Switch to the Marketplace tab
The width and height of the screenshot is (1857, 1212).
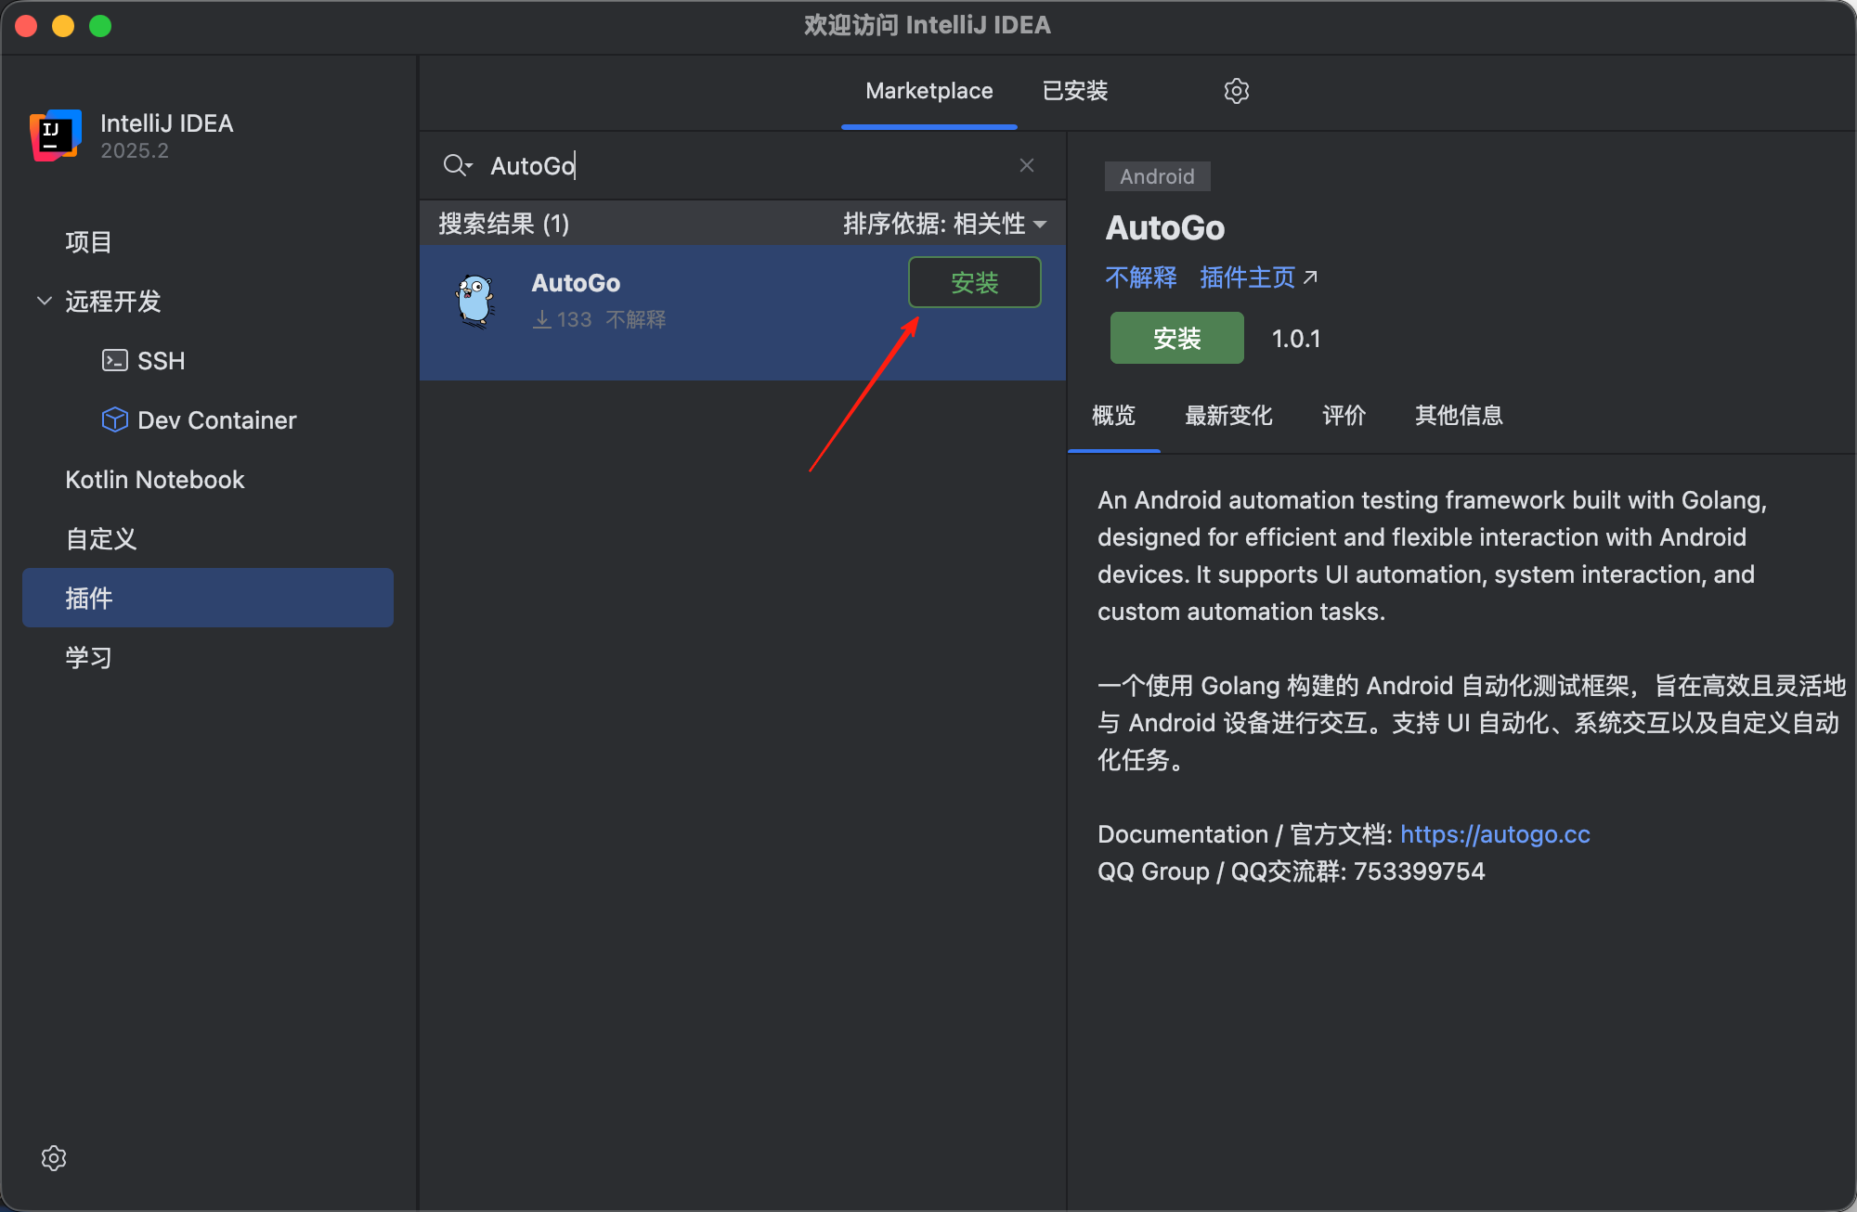point(928,91)
